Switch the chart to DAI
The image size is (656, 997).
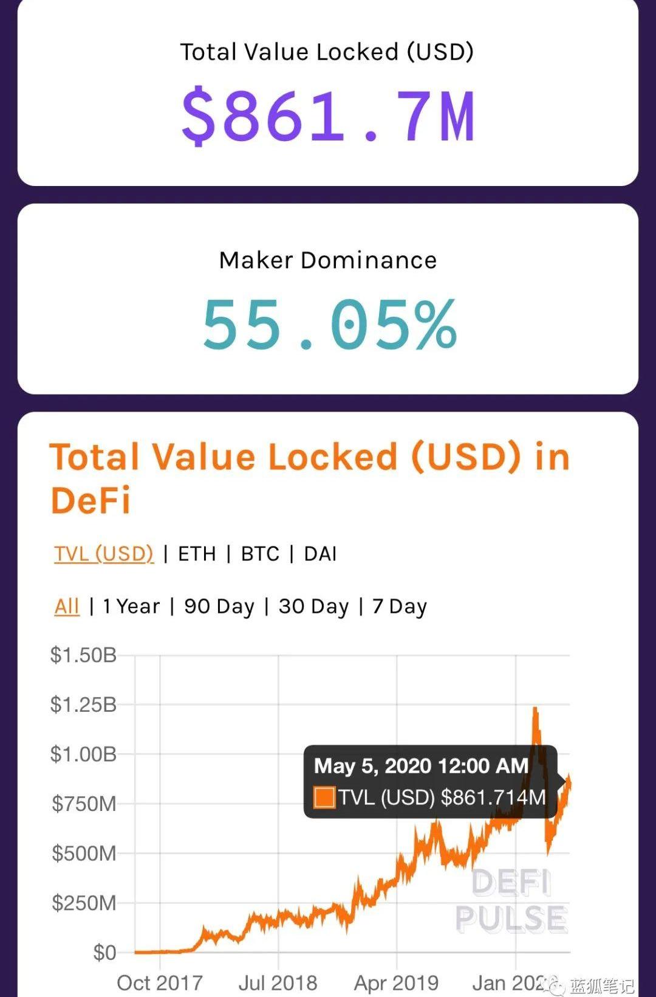320,554
